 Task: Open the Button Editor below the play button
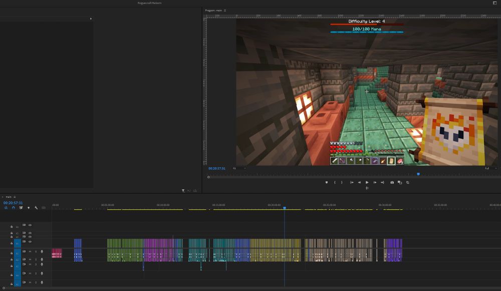click(367, 188)
